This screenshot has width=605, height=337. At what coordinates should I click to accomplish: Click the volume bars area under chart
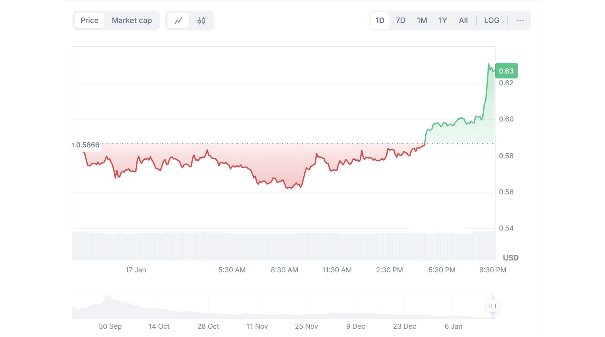coord(284,246)
